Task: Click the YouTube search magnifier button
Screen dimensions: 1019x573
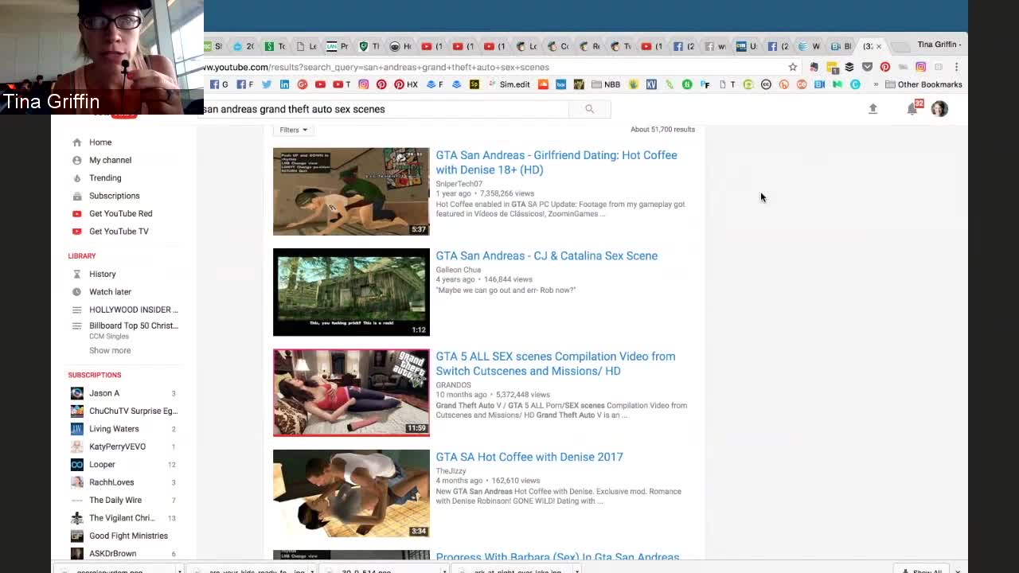Action: (589, 109)
